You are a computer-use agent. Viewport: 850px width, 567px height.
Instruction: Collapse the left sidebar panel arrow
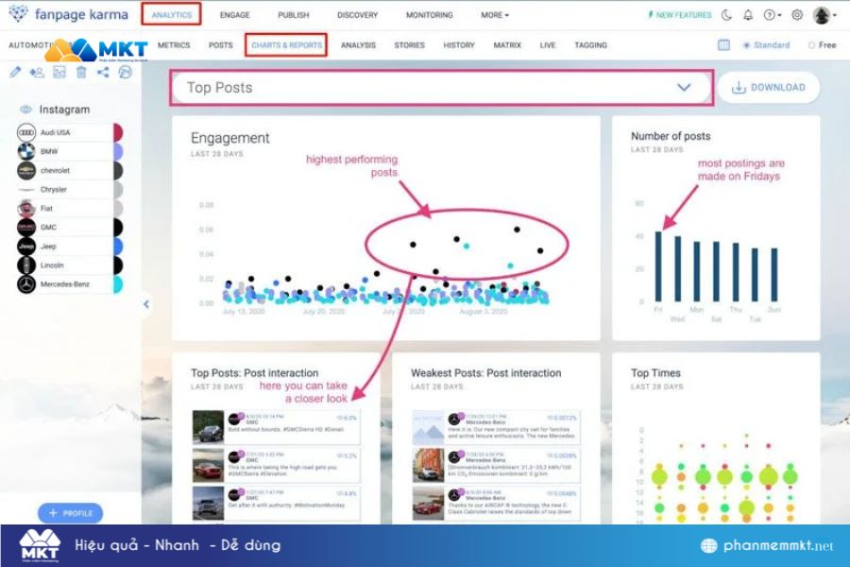[145, 303]
